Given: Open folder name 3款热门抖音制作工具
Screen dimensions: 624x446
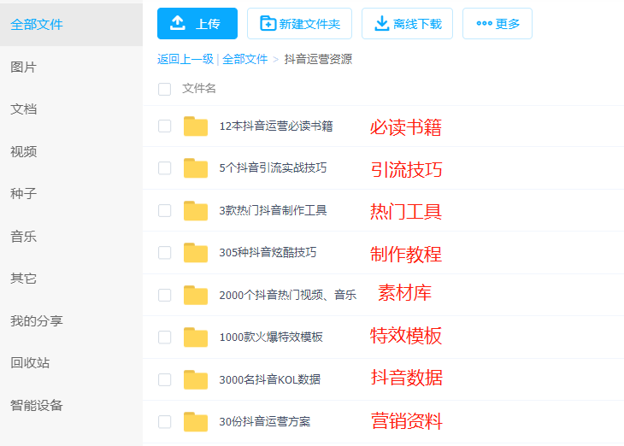Looking at the screenshot, I should click(x=273, y=210).
